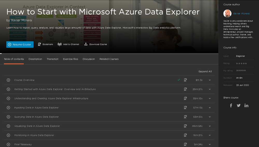The height and width of the screenshot is (147, 259).
Task: Play Monitoring in Azure Data Explorer module
Action: pos(8,135)
